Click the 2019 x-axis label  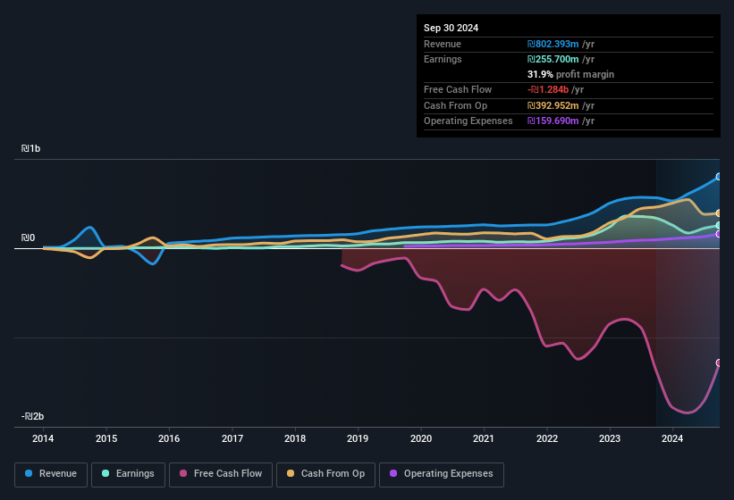[x=358, y=438]
